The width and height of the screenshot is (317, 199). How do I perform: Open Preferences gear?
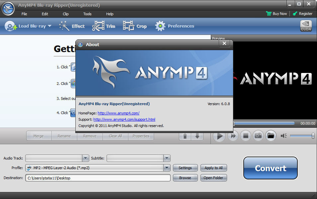click(174, 26)
